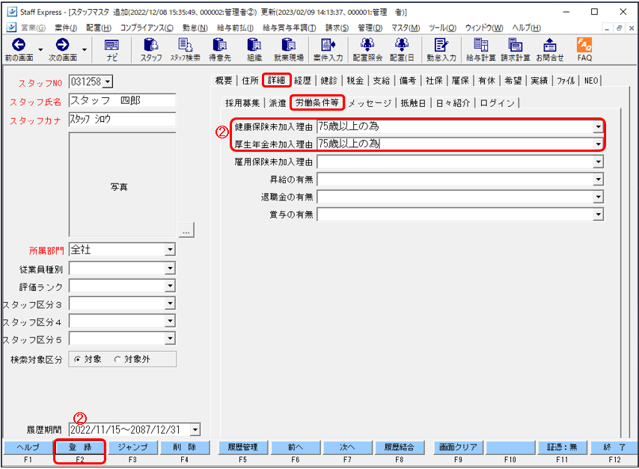Open the お問合せ toolbar icon
This screenshot has height=469, width=639.
[550, 49]
